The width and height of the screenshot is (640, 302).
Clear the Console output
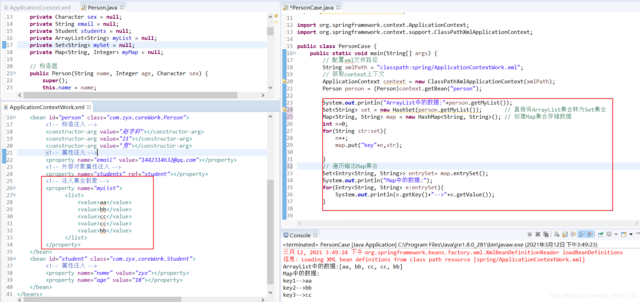(557, 234)
